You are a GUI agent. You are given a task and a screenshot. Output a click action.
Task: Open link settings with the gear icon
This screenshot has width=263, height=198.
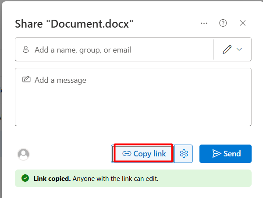184,154
